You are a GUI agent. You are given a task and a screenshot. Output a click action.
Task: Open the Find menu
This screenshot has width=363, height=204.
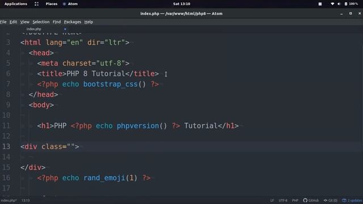(57, 22)
